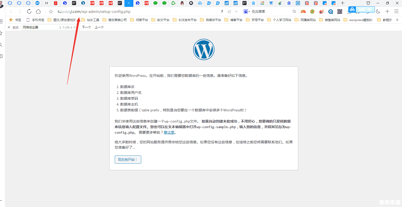Screen dimensions: 402x207
Task: Click the list item 数据库主机
Action: [x=129, y=104]
